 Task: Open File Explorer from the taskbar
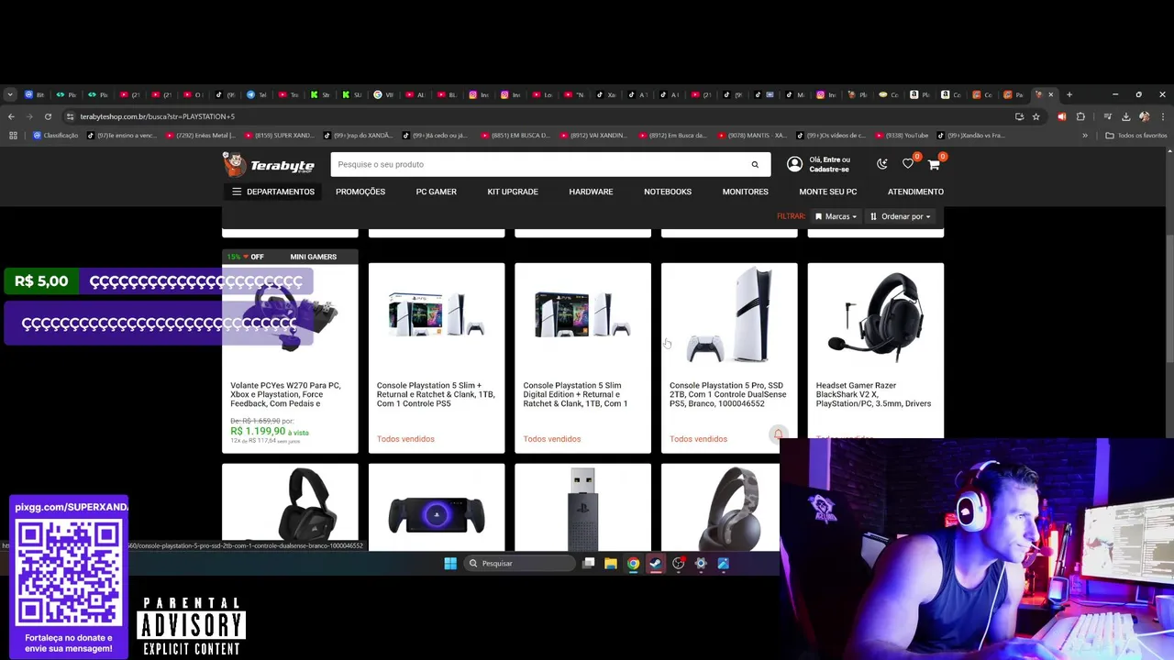[611, 563]
